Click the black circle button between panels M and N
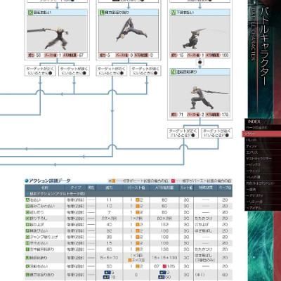The height and width of the screenshot is (281, 281). click(200, 63)
